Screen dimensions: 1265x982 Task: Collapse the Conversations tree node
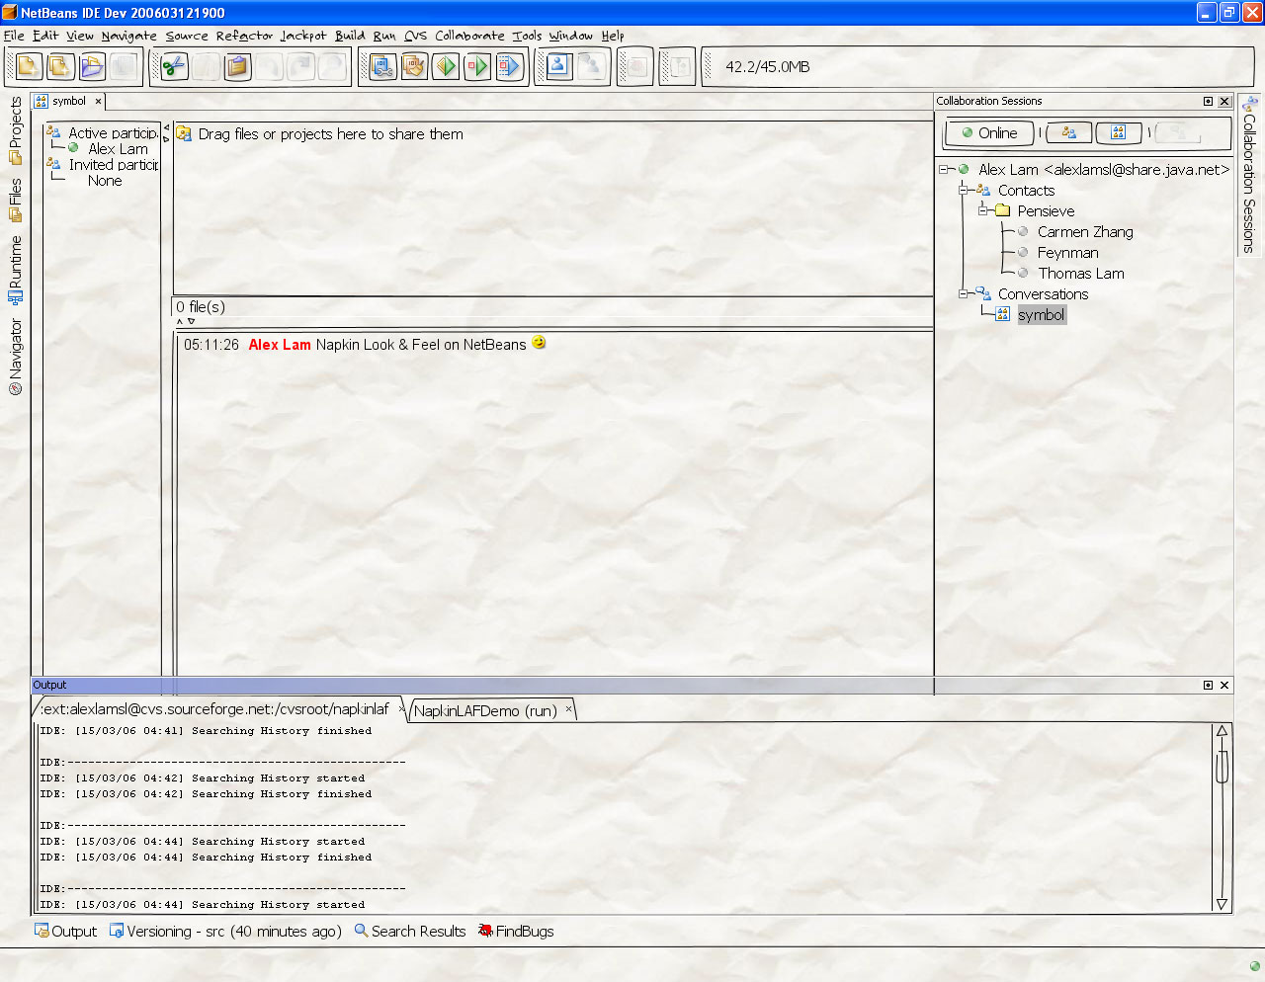coord(964,294)
